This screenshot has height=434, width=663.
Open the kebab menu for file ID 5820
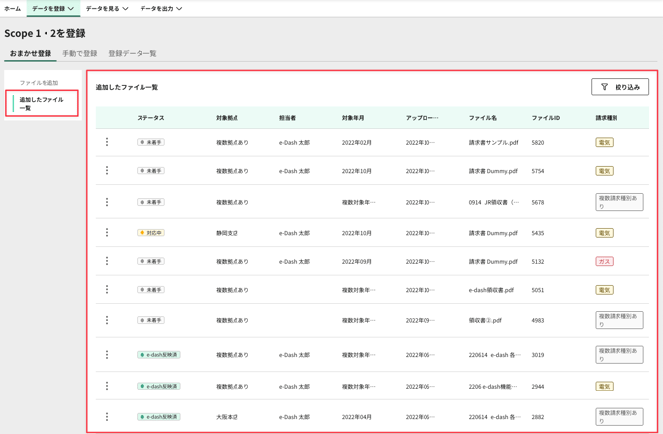point(107,142)
